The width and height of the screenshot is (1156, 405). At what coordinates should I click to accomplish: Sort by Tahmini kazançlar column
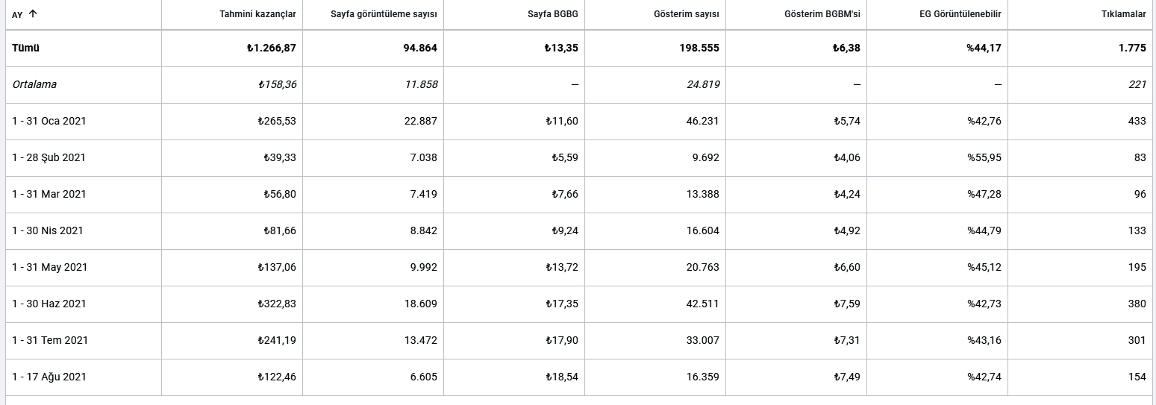pos(258,14)
